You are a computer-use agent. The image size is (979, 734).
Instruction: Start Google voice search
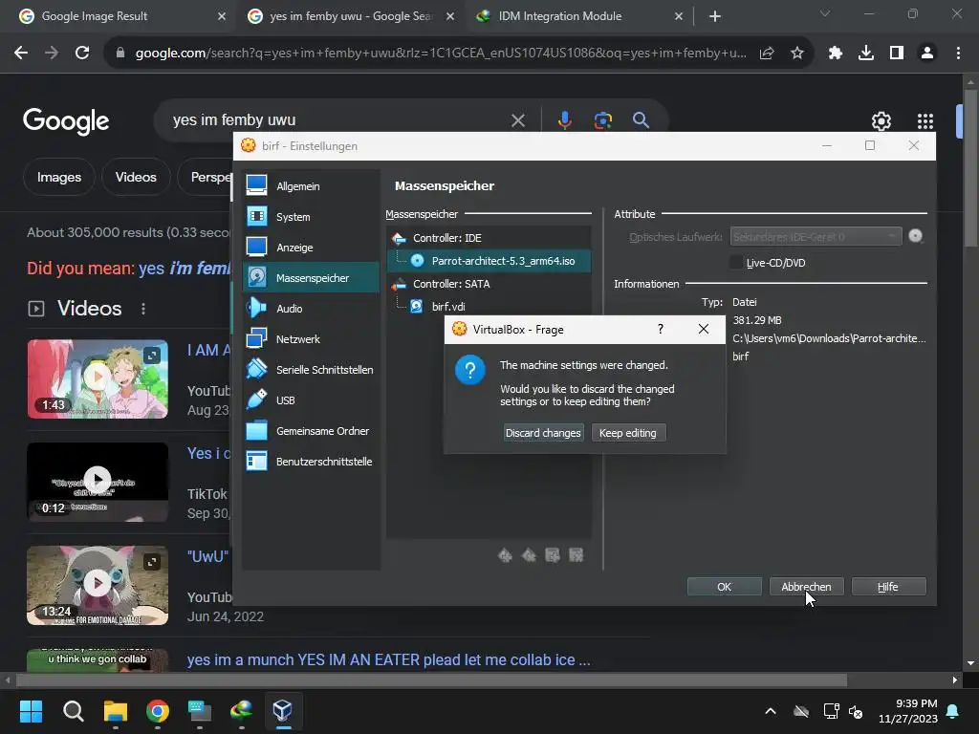[x=564, y=119]
